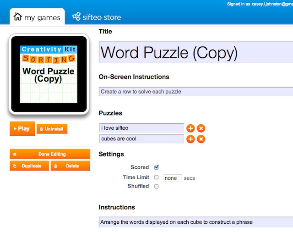Click the 'i love sifteo' puzzle field
This screenshot has width=293, height=232.
tap(141, 128)
